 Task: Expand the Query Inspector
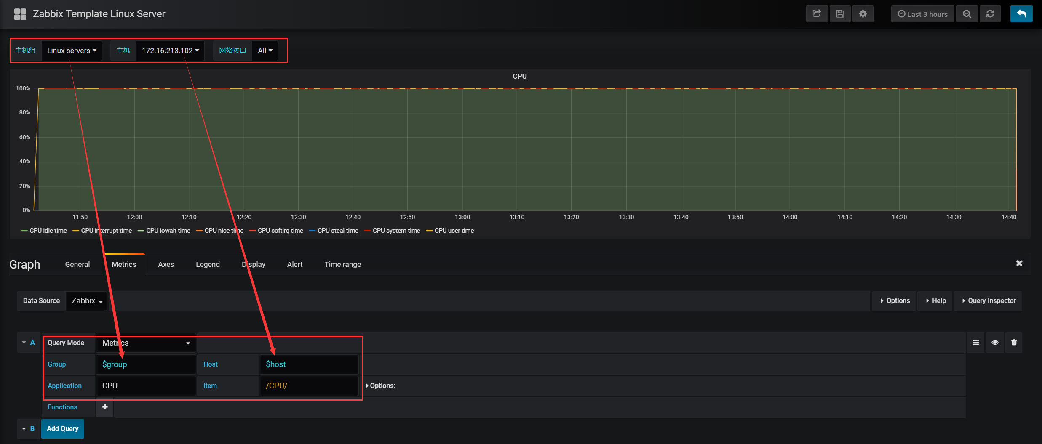point(989,301)
